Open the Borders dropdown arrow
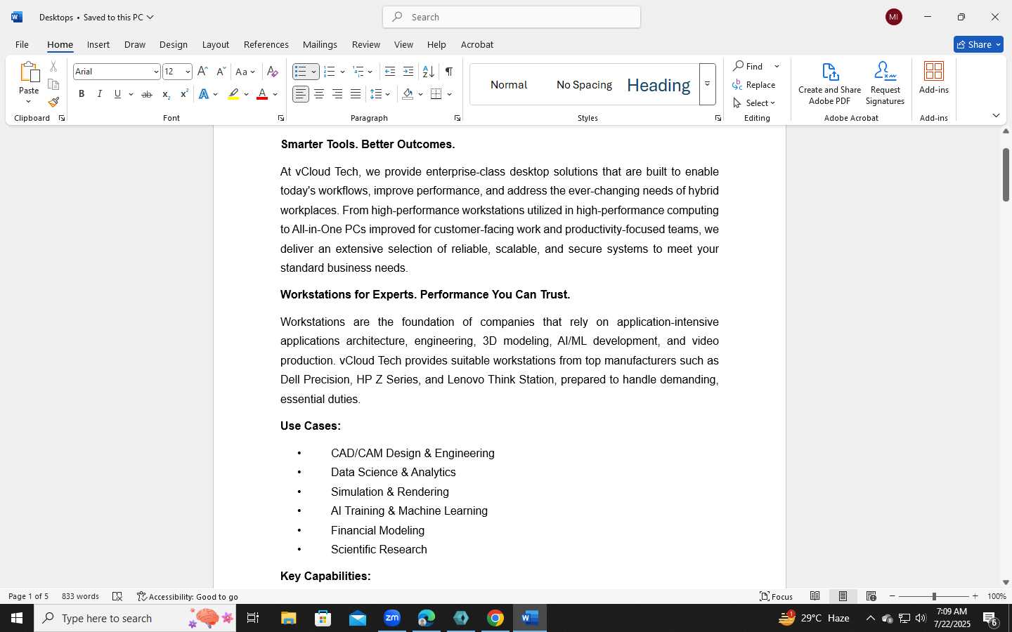1012x632 pixels. click(x=450, y=94)
